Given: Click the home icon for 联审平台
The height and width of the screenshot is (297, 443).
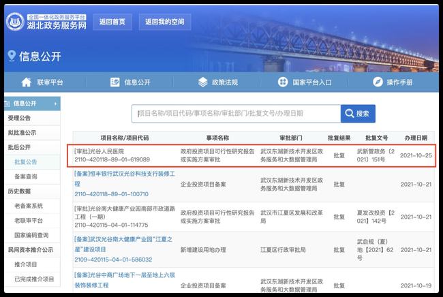Looking at the screenshot, I should click(27, 82).
